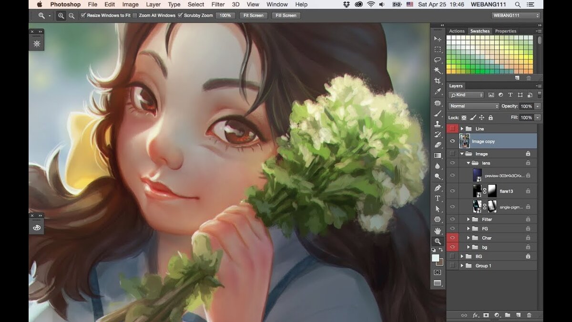The width and height of the screenshot is (572, 322).
Task: Open the Layer menu
Action: coord(153,4)
